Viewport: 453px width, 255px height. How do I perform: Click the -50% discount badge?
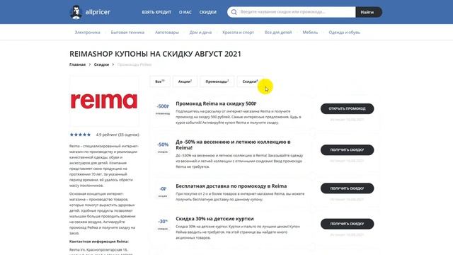(163, 147)
